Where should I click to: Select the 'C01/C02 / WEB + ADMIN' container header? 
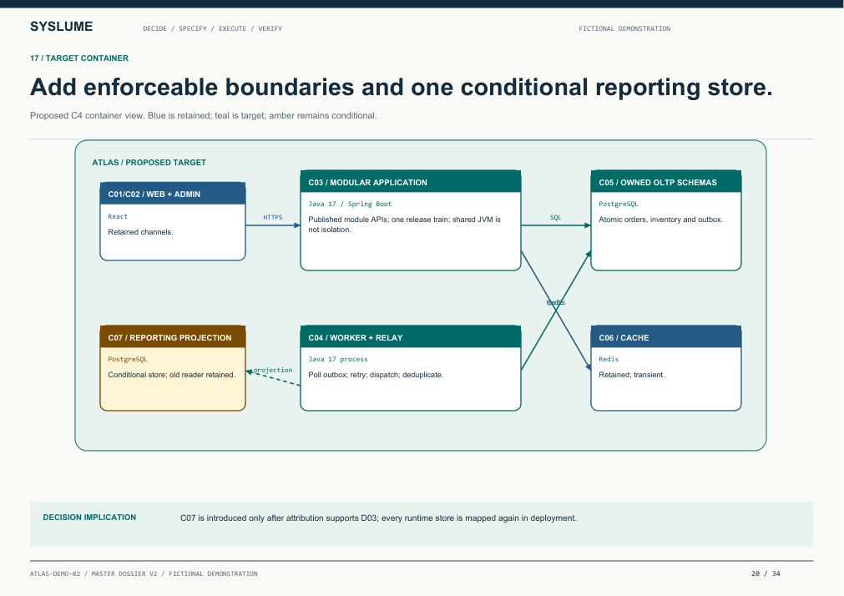pos(173,194)
